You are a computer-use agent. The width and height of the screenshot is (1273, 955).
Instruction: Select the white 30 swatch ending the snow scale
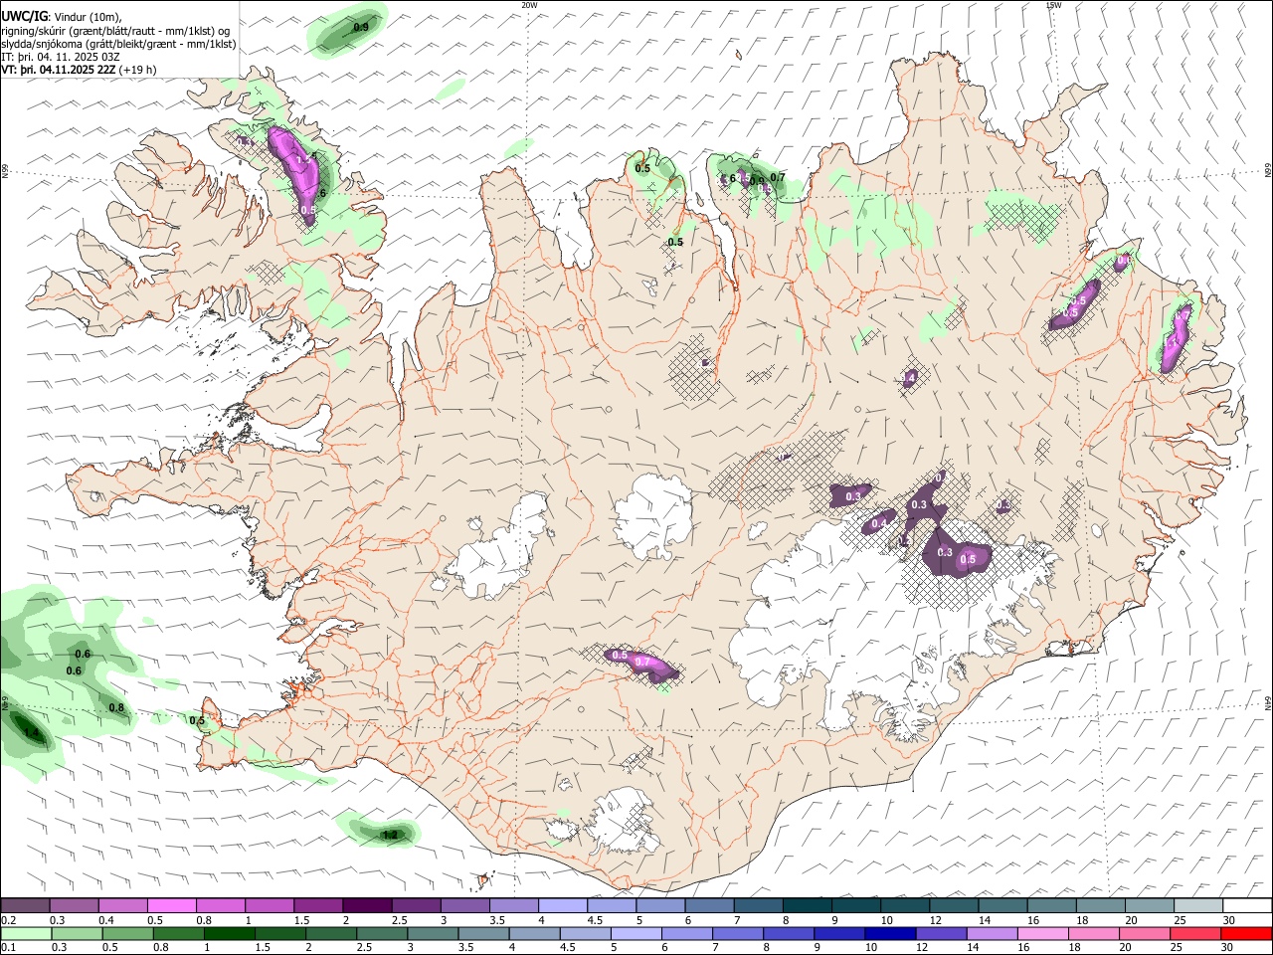click(1247, 906)
